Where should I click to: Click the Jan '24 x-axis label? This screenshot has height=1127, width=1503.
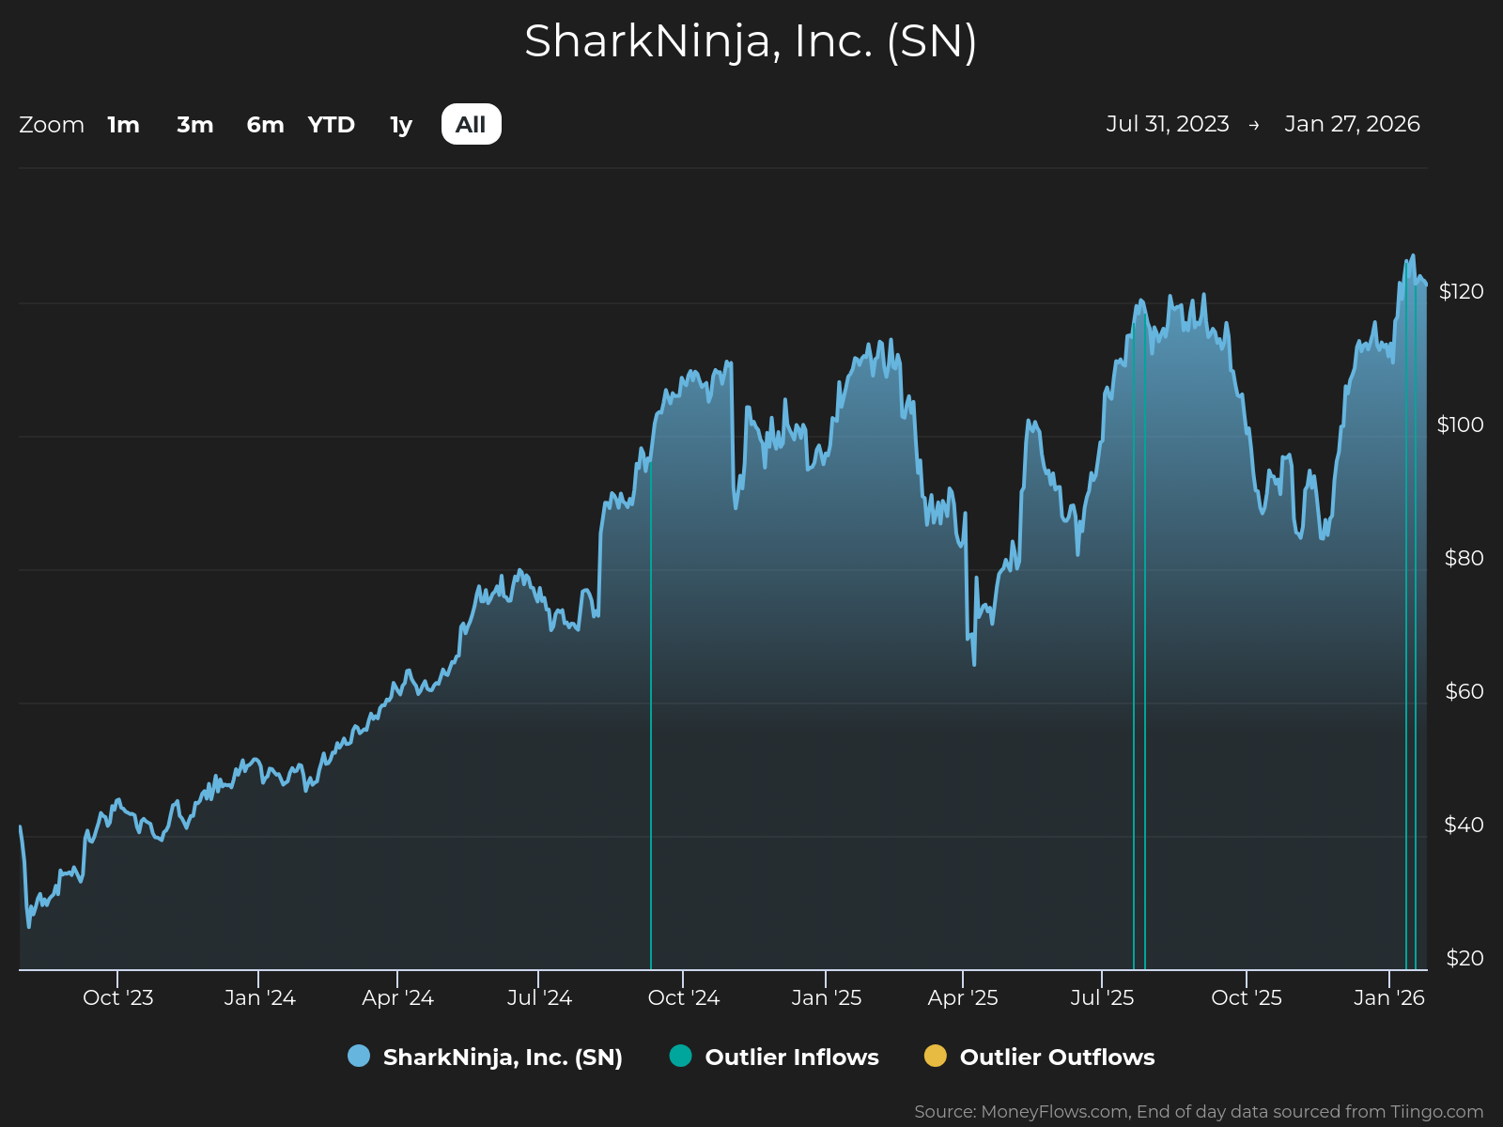[260, 998]
